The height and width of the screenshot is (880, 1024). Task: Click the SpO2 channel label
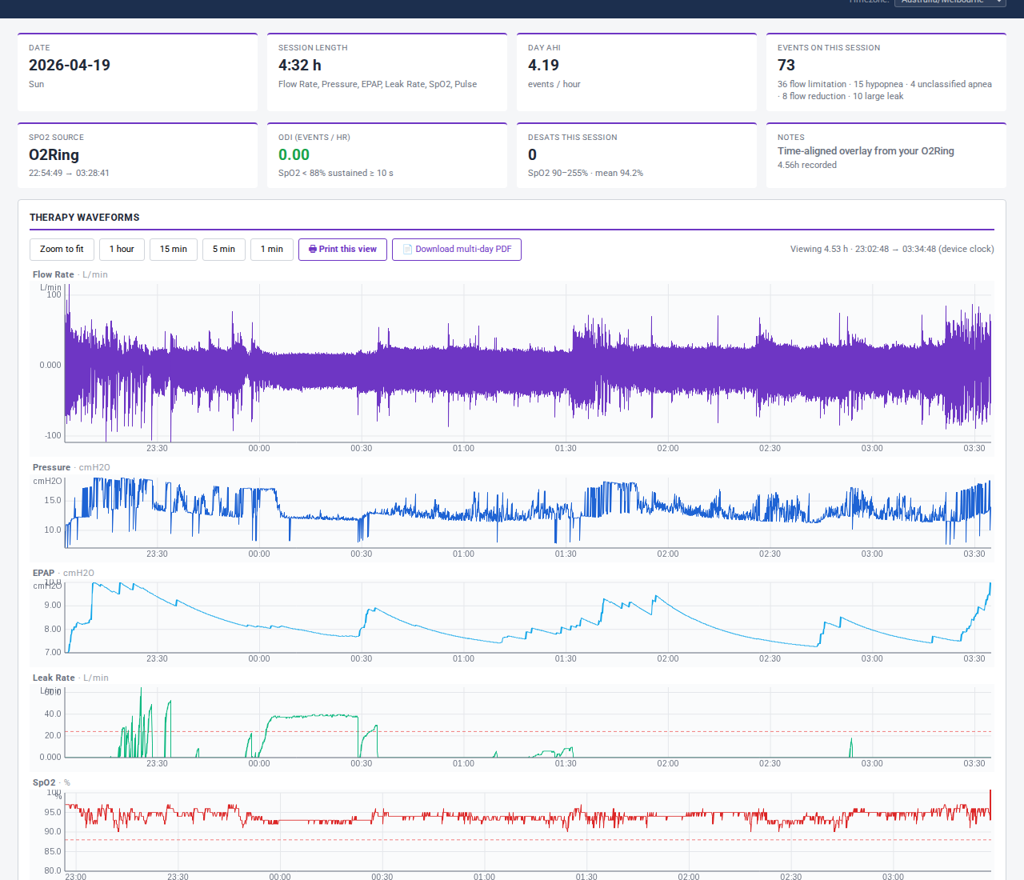pyautogui.click(x=43, y=782)
